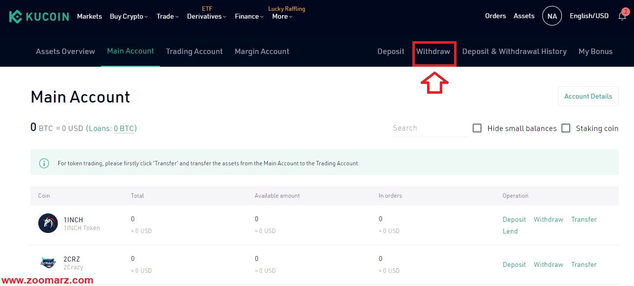Open Assets in the top bar

(524, 16)
